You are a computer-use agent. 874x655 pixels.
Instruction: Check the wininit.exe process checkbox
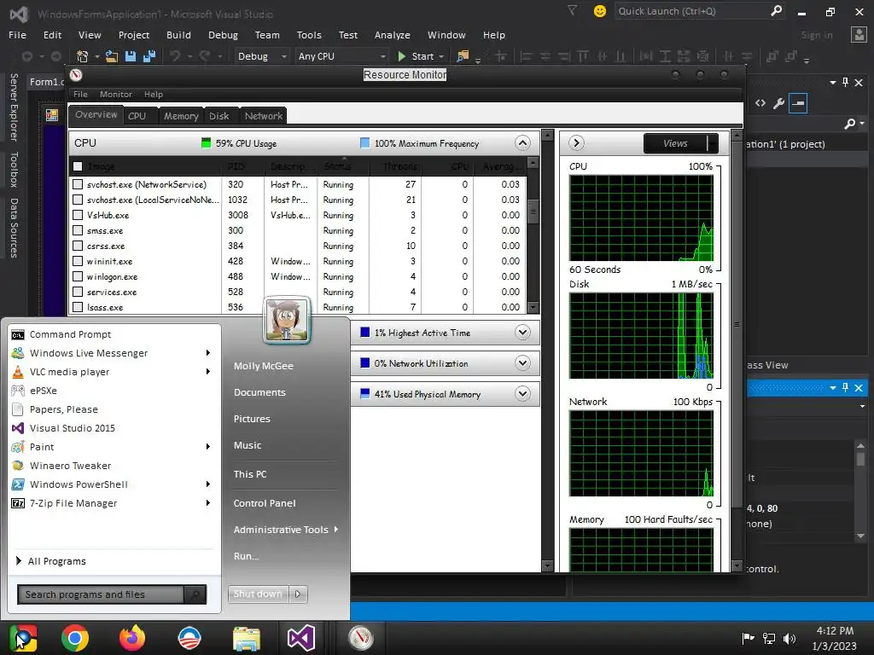pyautogui.click(x=78, y=261)
